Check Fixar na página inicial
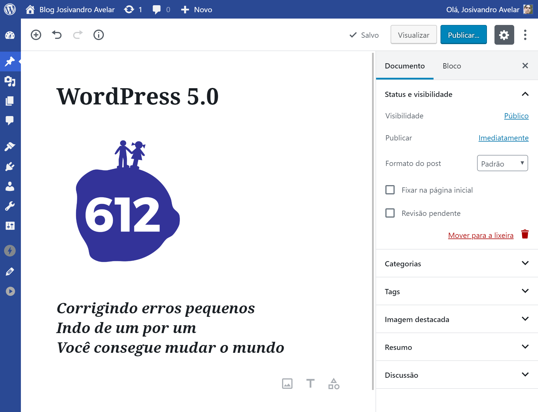Image resolution: width=538 pixels, height=412 pixels. 390,190
